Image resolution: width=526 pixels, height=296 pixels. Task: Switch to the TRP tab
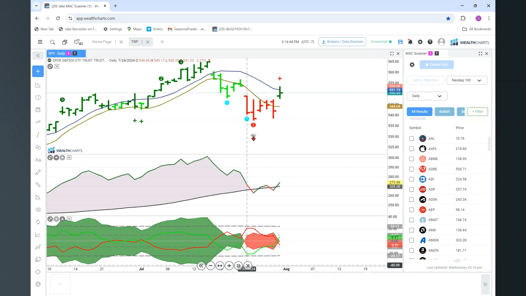click(x=135, y=42)
